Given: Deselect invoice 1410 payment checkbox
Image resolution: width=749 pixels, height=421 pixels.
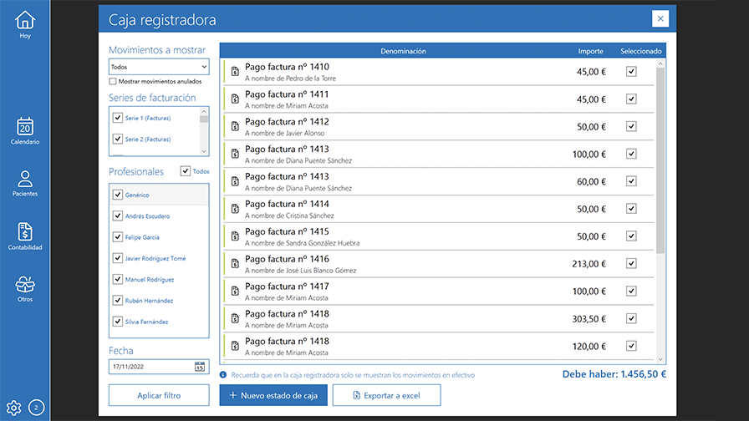Looking at the screenshot, I should pos(631,72).
